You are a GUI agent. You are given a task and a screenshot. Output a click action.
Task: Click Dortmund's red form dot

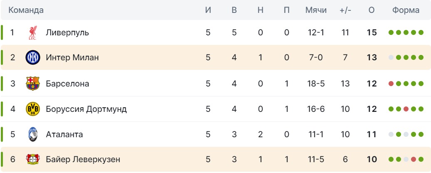pyautogui.click(x=406, y=109)
